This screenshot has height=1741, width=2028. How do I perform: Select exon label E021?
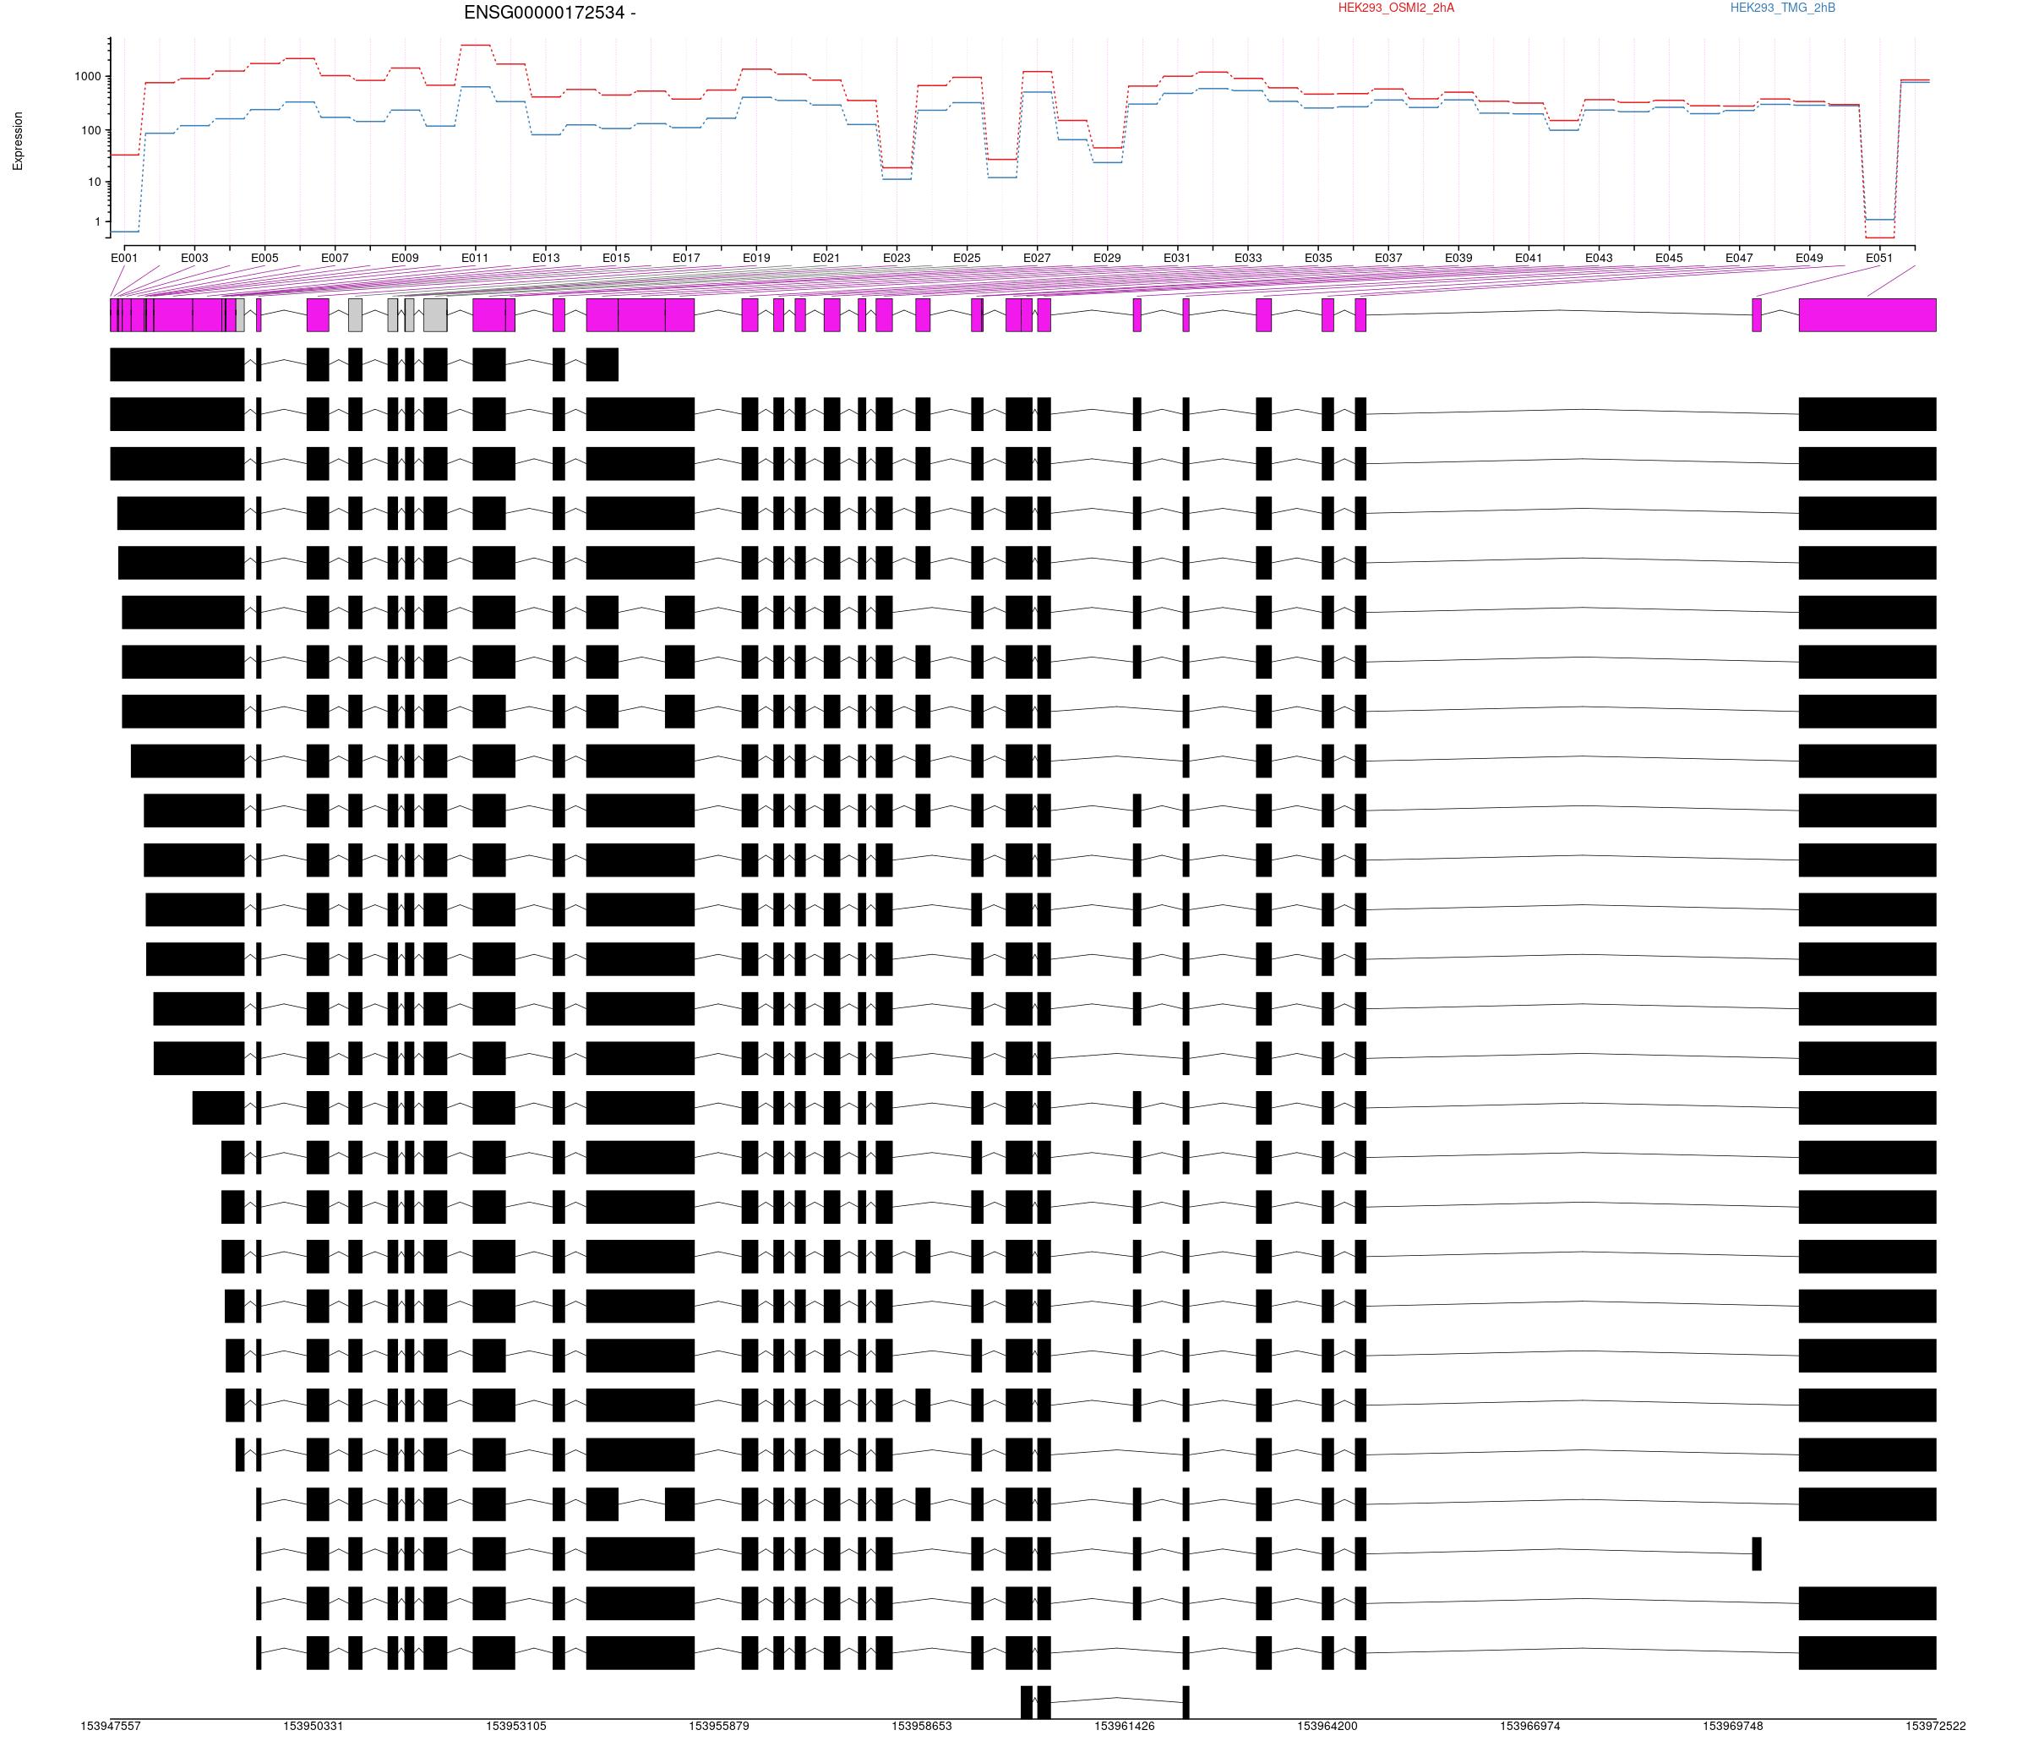pyautogui.click(x=826, y=259)
